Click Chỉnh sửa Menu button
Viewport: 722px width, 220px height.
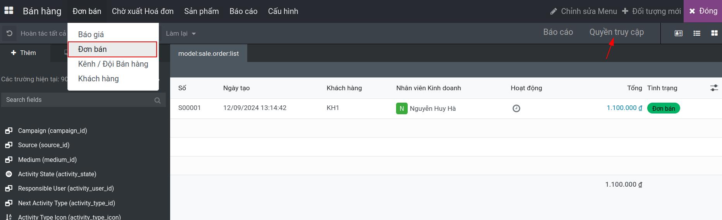point(584,11)
